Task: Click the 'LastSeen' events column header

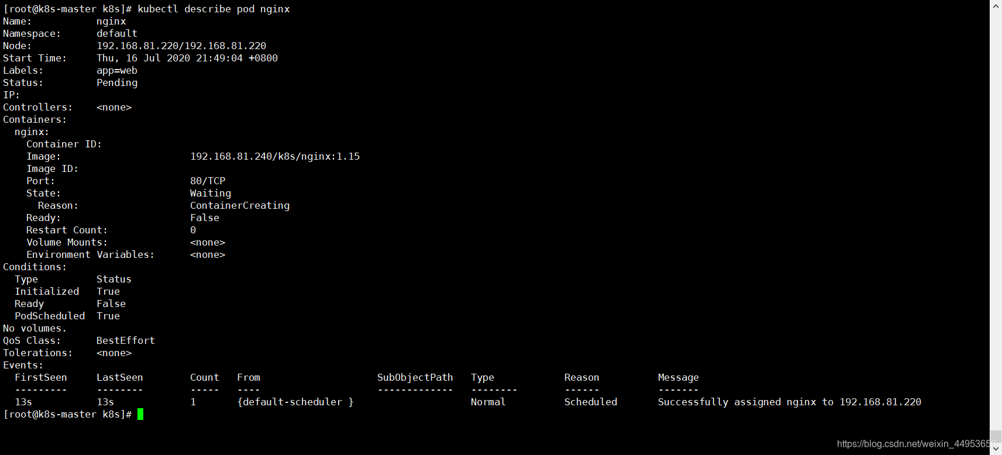Action: (x=120, y=377)
